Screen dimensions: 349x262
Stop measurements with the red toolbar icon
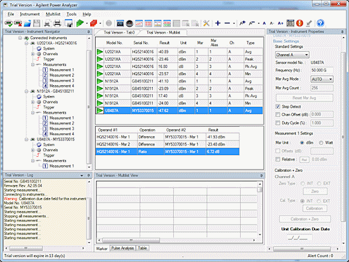(x=94, y=23)
